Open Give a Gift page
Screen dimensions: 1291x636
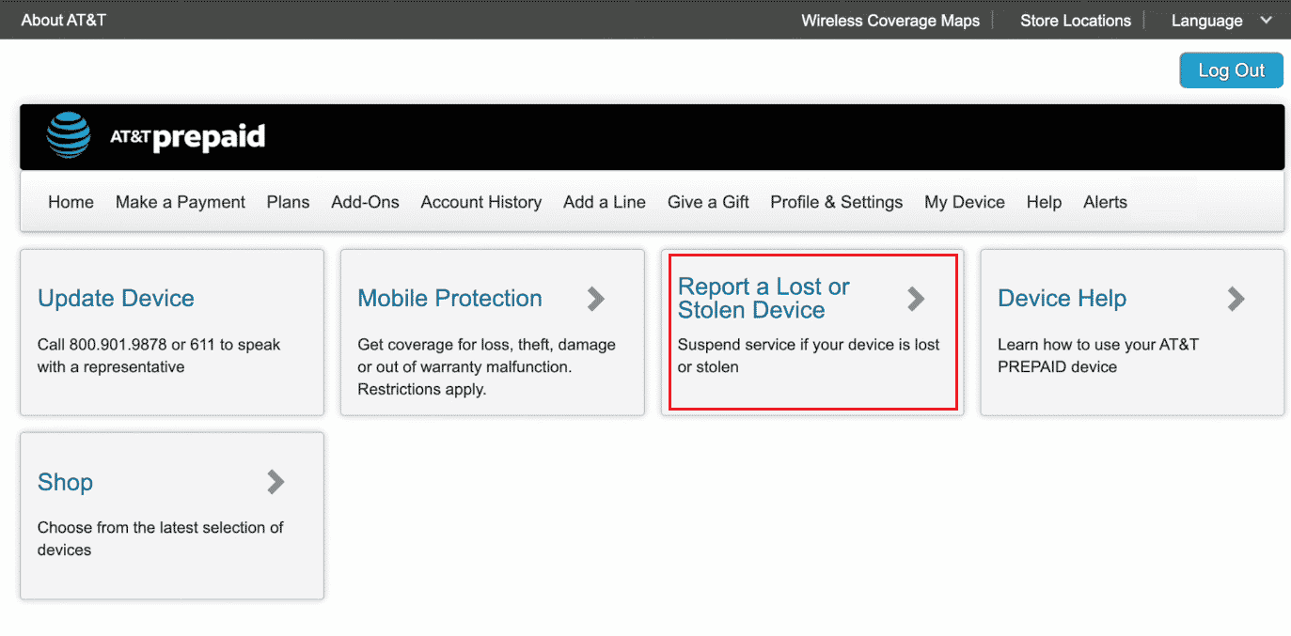point(708,202)
